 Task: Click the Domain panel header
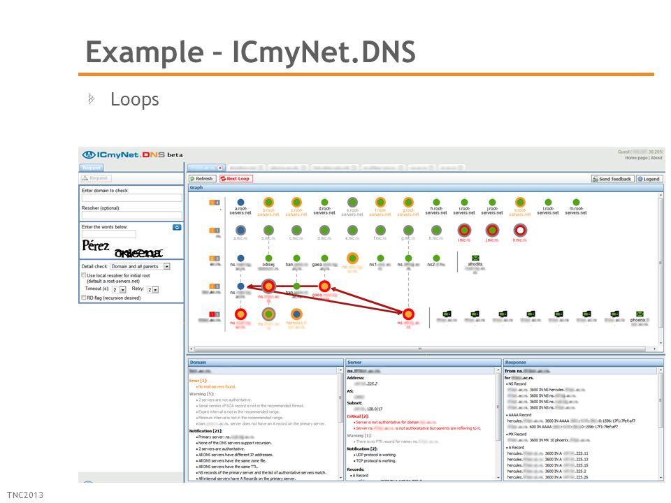(266, 363)
